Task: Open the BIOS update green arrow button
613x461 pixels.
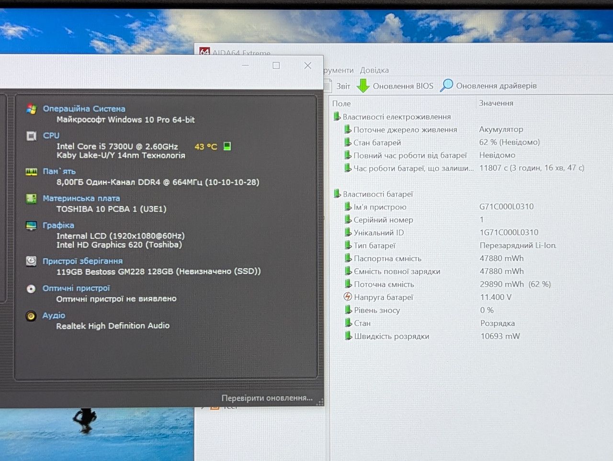Action: pyautogui.click(x=395, y=86)
